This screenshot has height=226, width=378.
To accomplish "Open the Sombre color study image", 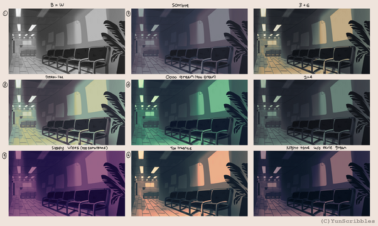I will pyautogui.click(x=189, y=41).
